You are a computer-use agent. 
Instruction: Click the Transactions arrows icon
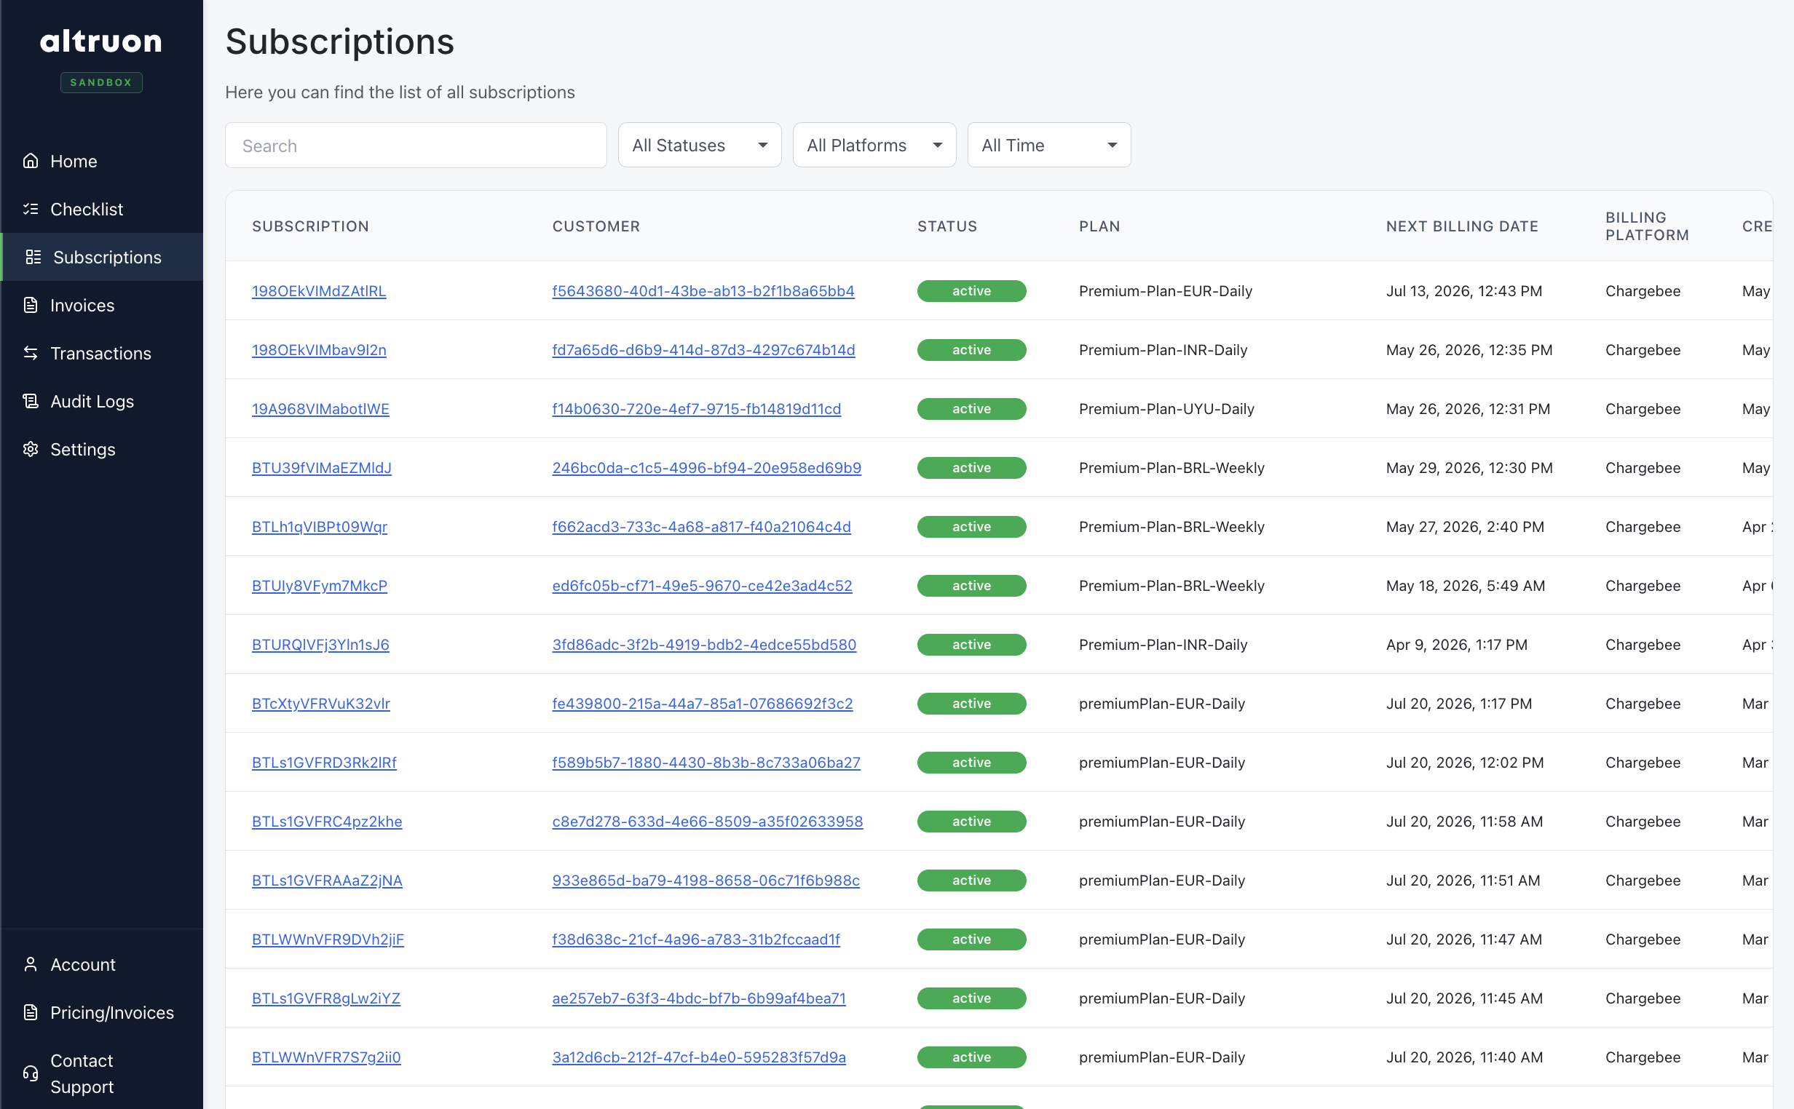31,353
